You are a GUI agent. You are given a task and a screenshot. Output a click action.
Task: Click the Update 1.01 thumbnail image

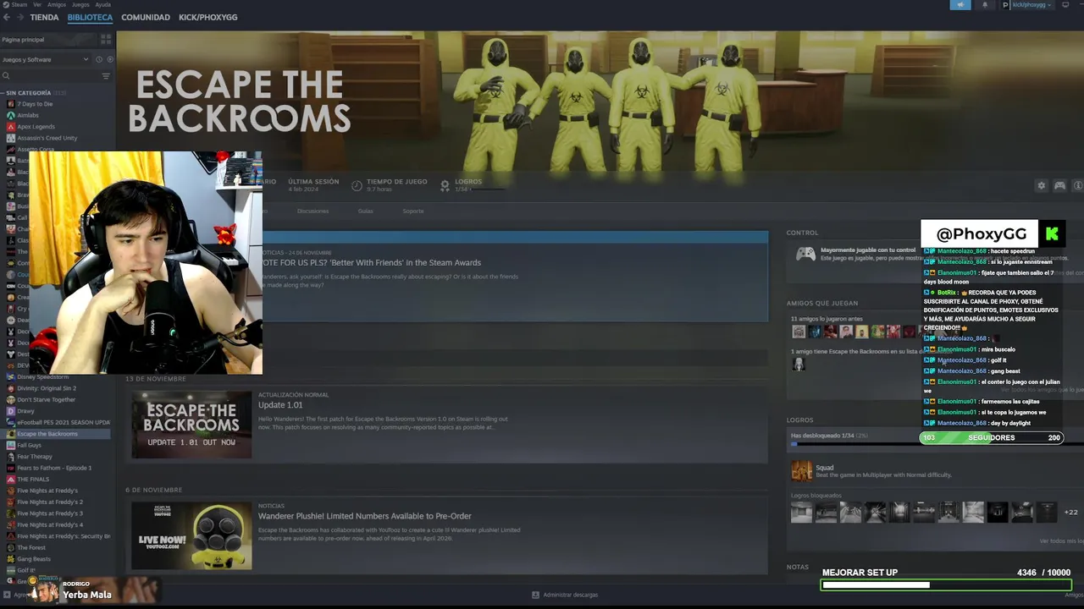tap(191, 425)
